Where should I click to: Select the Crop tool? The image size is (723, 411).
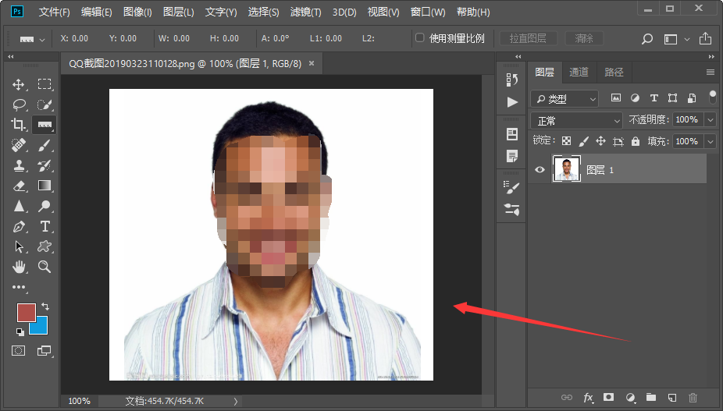[x=19, y=125]
